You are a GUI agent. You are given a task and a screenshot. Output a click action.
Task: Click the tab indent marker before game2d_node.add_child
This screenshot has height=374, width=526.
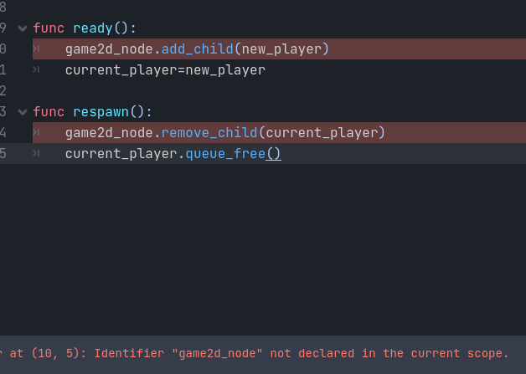[36, 49]
